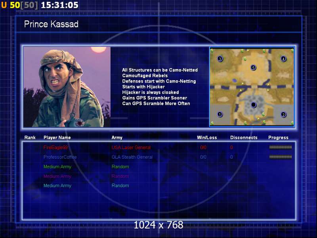The height and width of the screenshot is (238, 317).
Task: Click the 'Camouflaged Rebels' ability line
Action: 145,76
